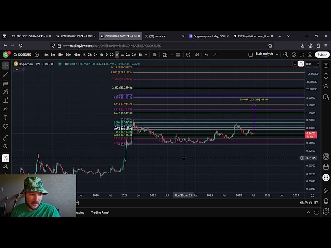Toggle magnet mode in drawing toolbar

coord(6,158)
